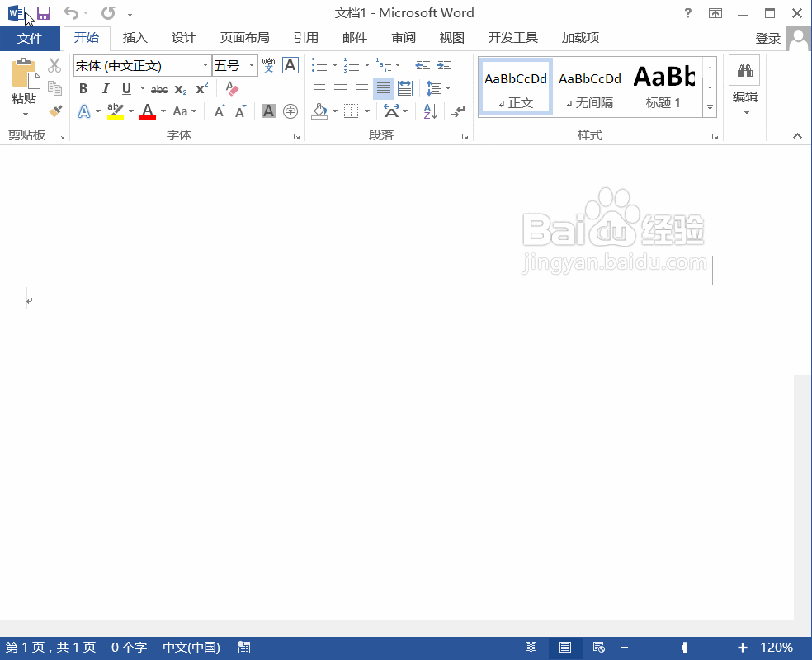Apply the 标题 1 style
The width and height of the screenshot is (812, 660).
pos(663,87)
